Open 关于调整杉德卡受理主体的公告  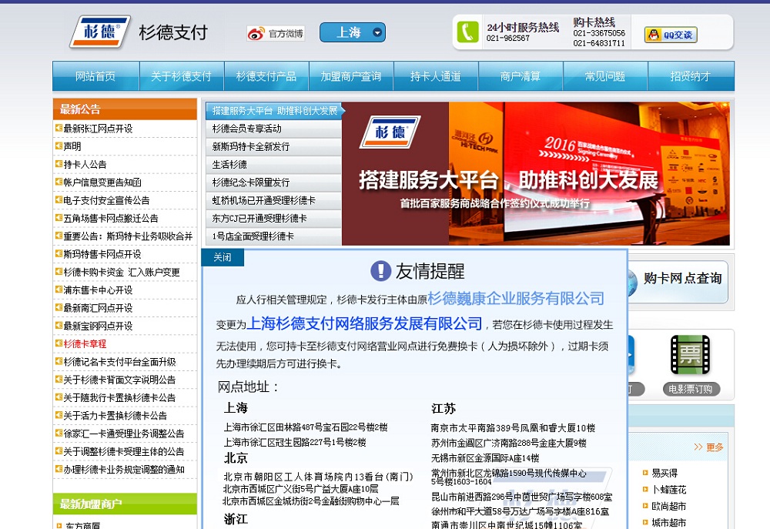[x=124, y=451]
